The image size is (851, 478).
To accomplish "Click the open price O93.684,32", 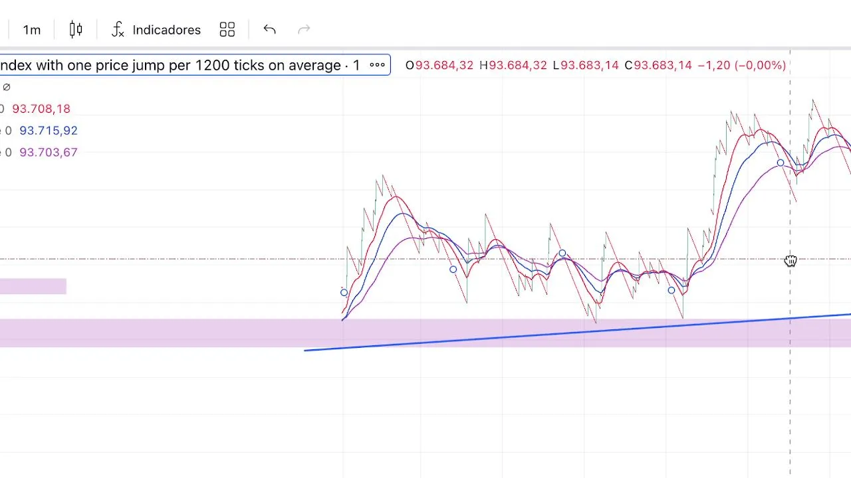I will coord(439,65).
